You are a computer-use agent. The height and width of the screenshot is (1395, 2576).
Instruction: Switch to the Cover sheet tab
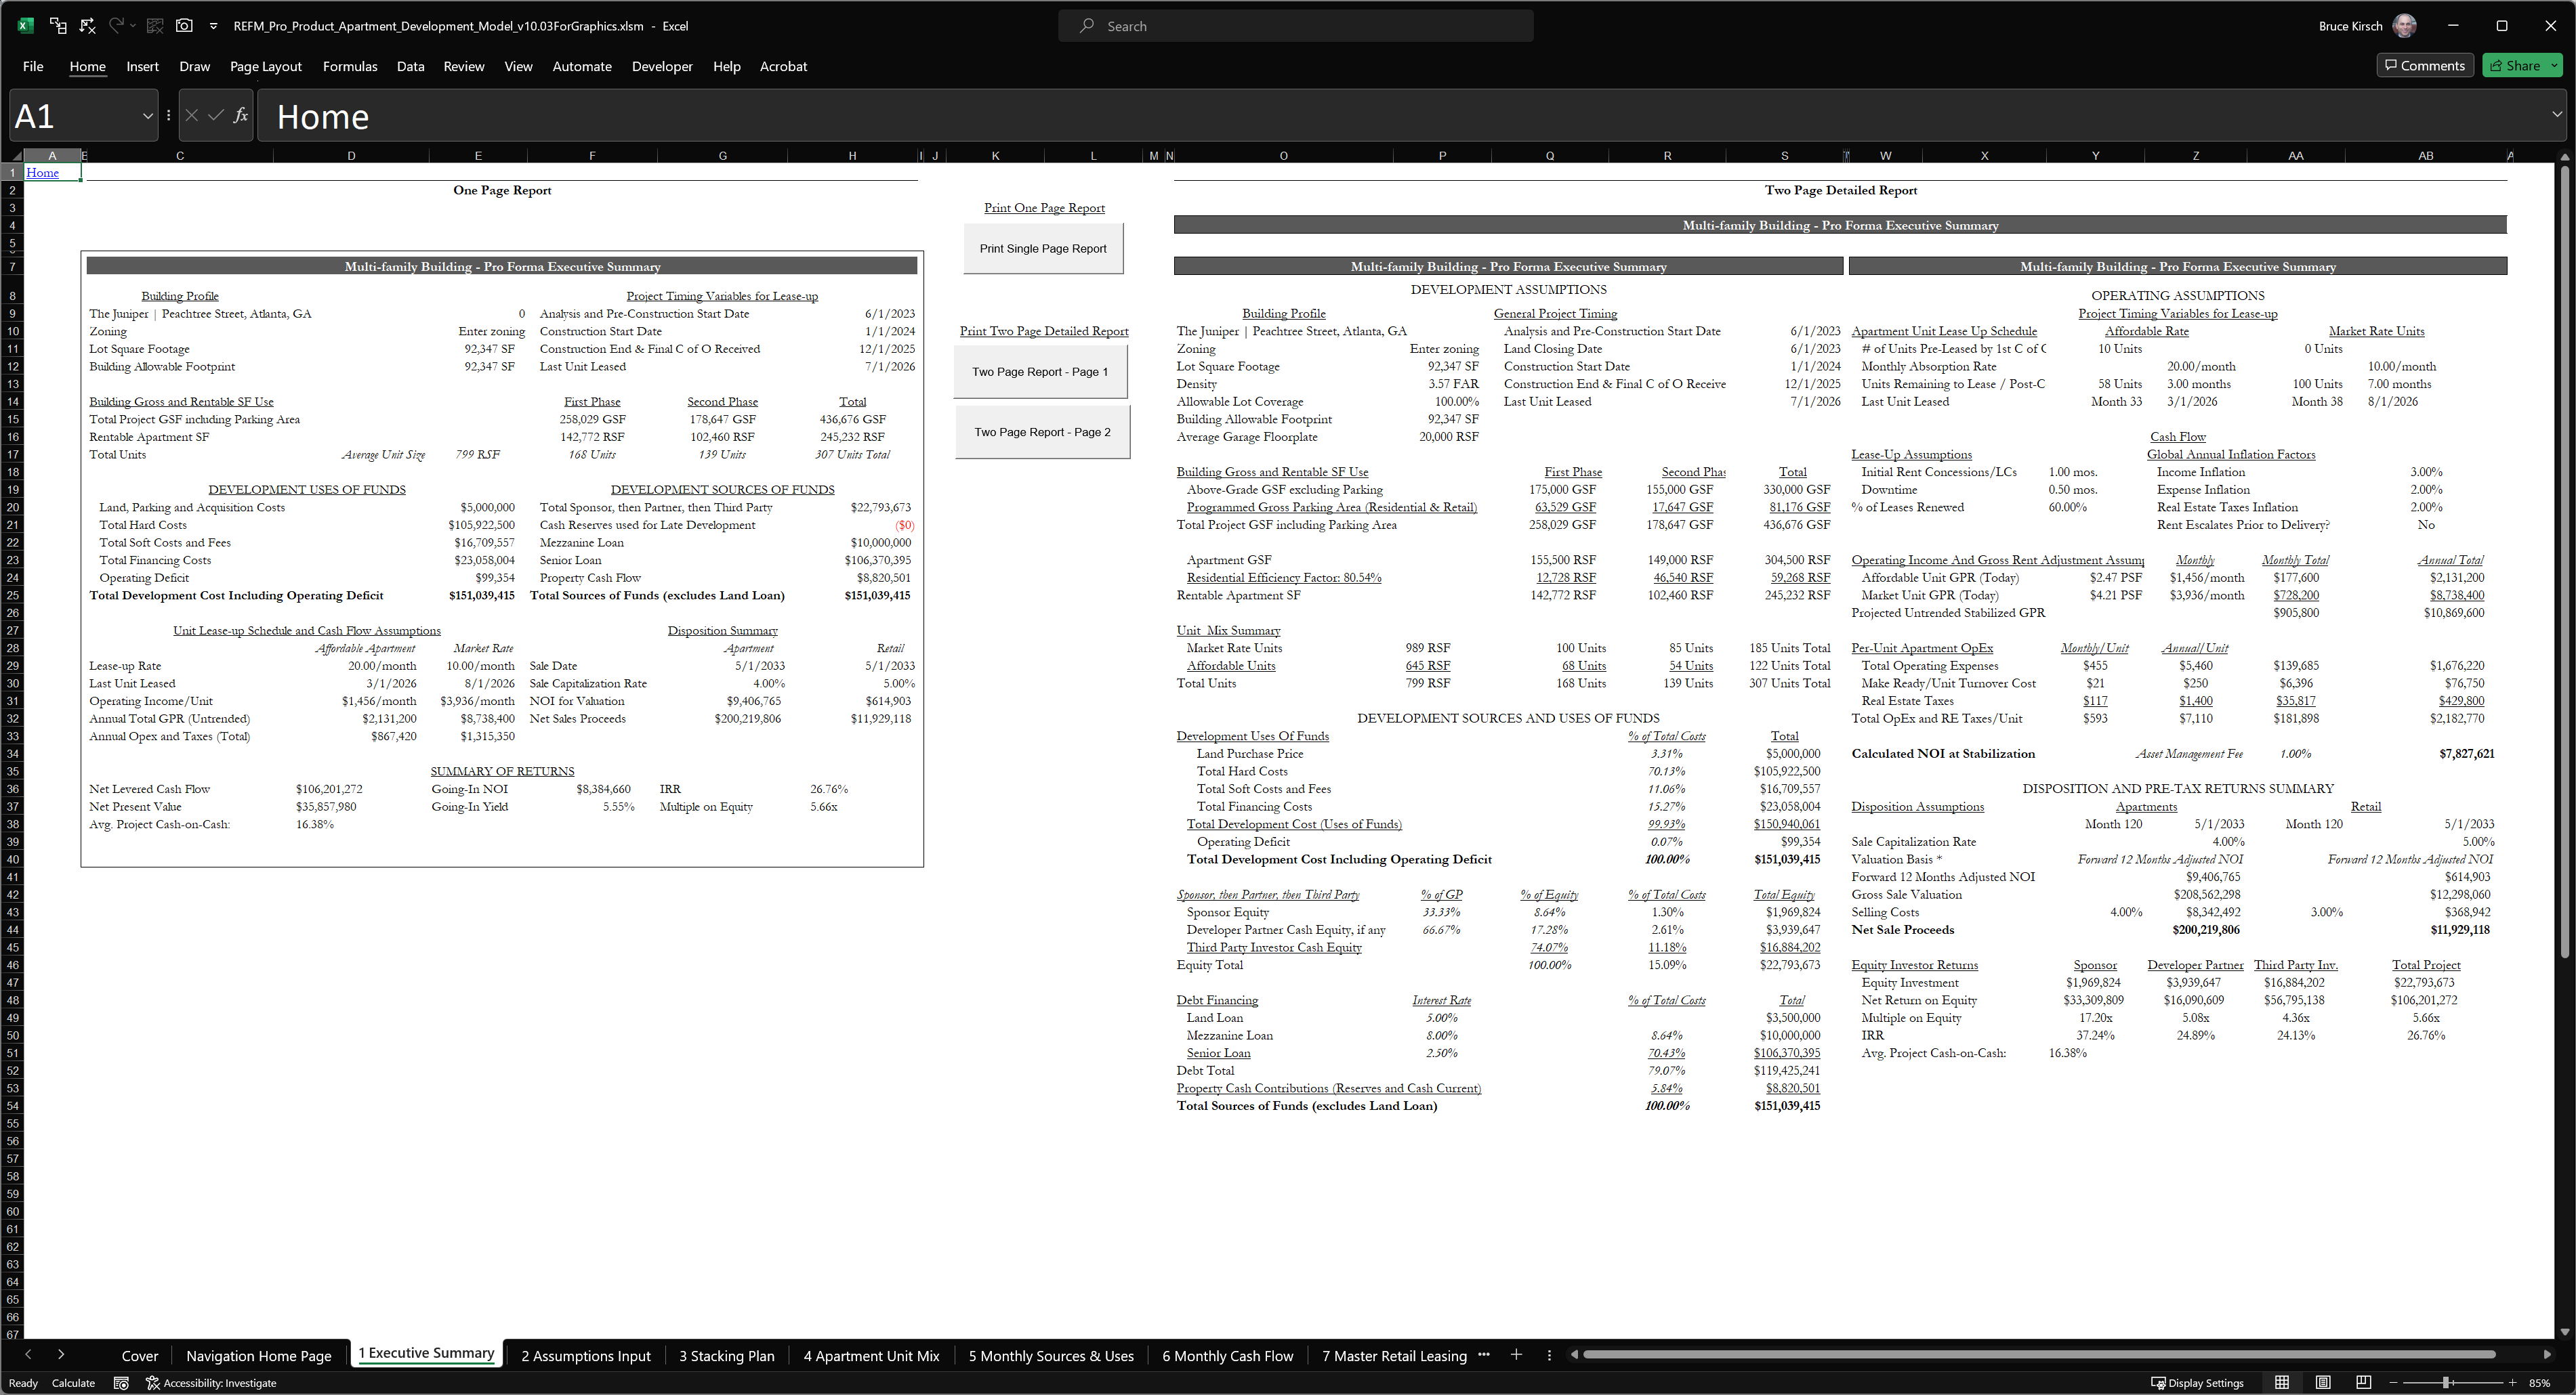coord(140,1356)
